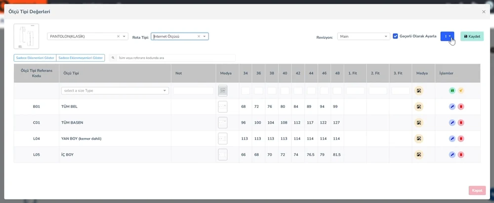The height and width of the screenshot is (203, 494).
Task: Click red delete icon in TÜM BEL row
Action: click(x=461, y=107)
